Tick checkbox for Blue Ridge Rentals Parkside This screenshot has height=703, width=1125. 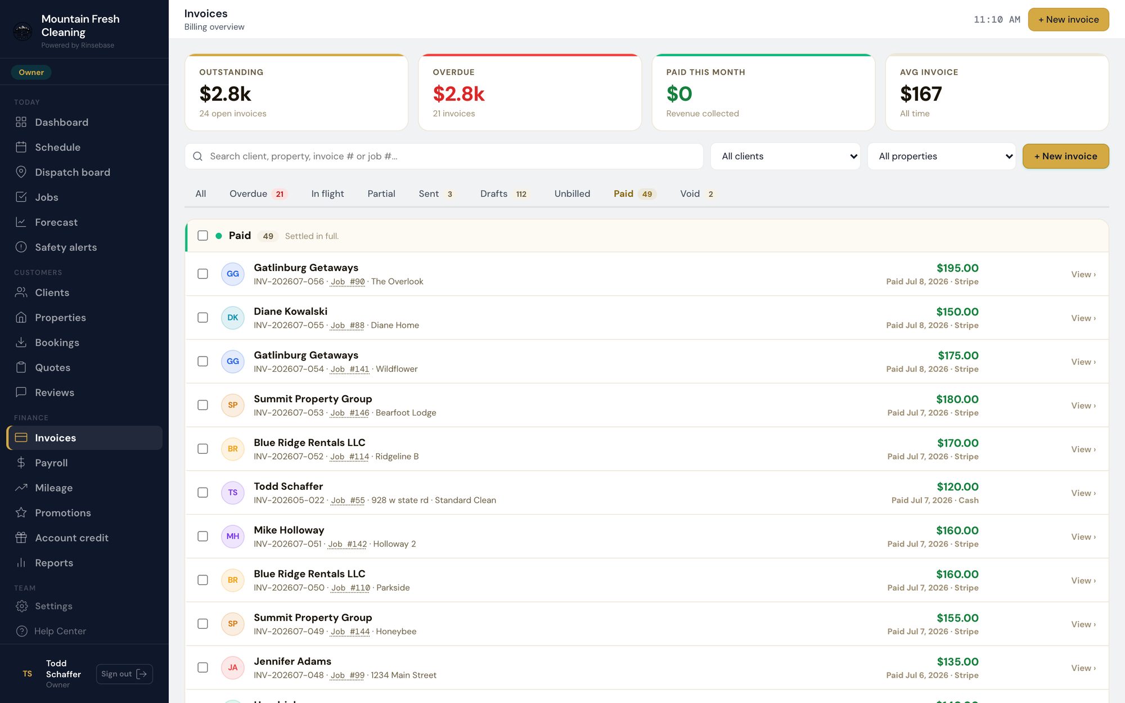(x=202, y=580)
